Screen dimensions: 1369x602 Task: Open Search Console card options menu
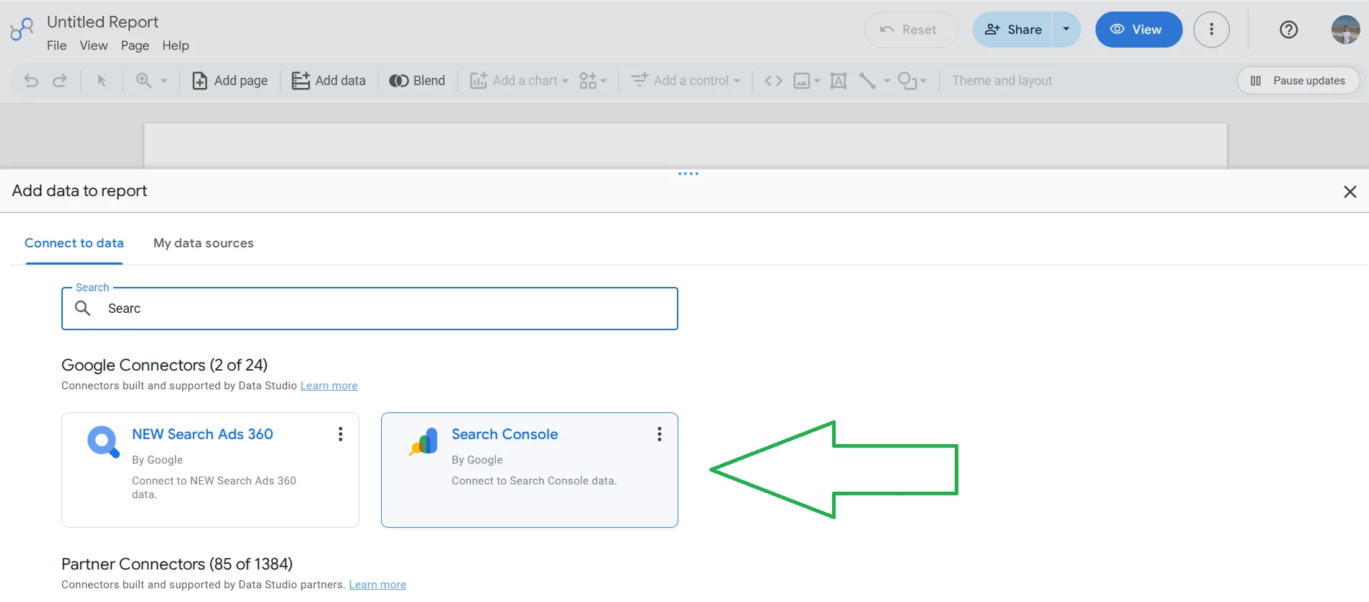click(x=660, y=434)
